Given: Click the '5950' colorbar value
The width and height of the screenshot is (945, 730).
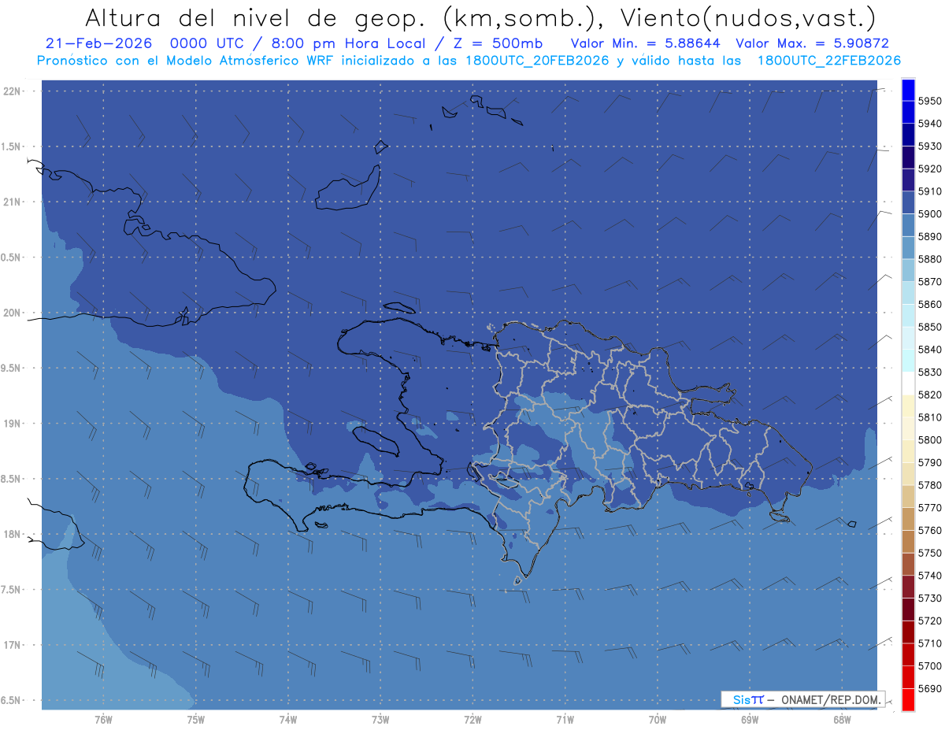Looking at the screenshot, I should click(930, 101).
